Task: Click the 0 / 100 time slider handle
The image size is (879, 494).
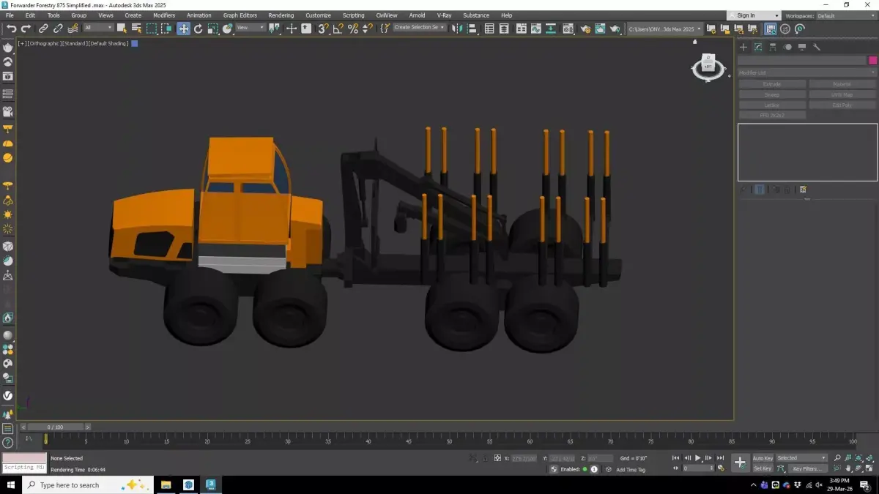Action: pos(55,427)
